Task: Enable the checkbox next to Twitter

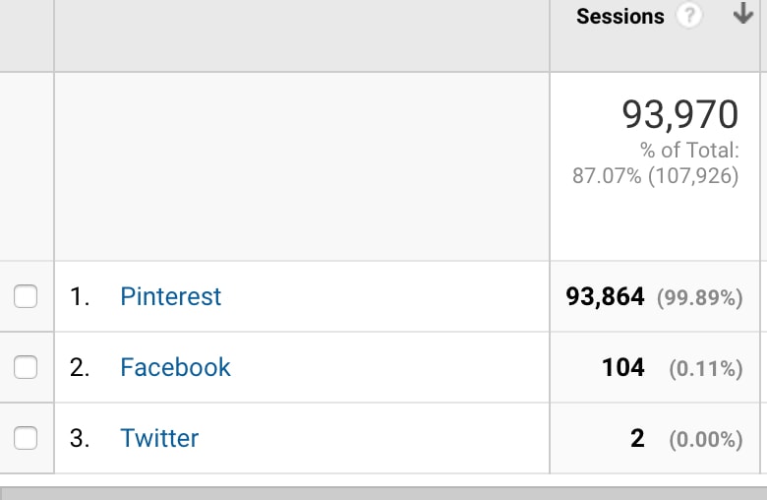Action: (26, 438)
